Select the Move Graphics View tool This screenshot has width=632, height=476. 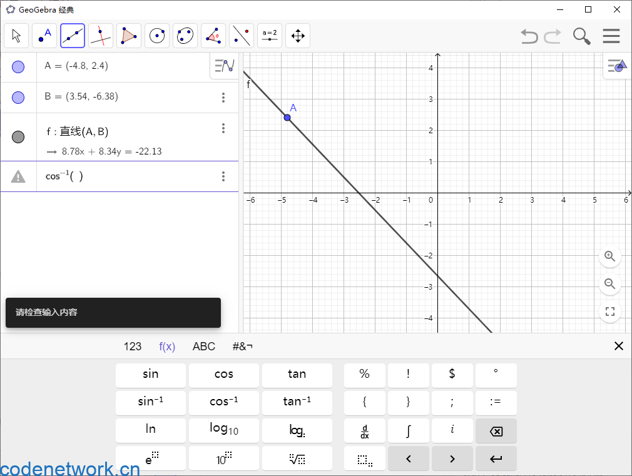(x=298, y=36)
